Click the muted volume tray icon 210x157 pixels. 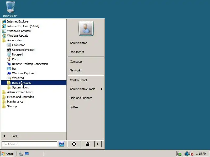(191, 154)
